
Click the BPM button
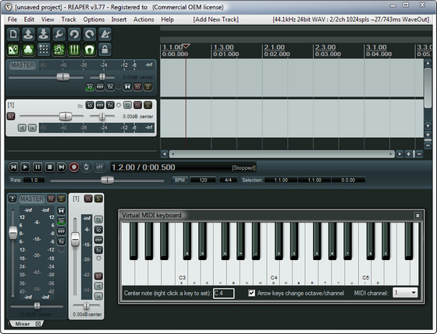[179, 180]
